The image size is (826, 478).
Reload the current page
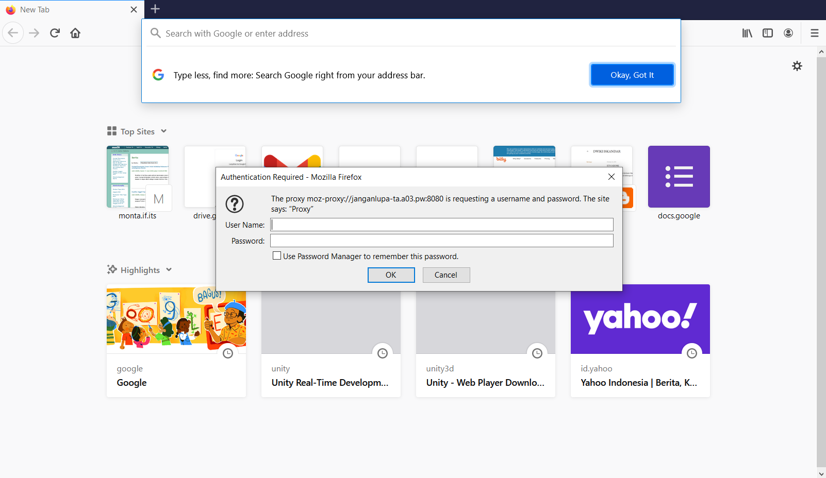pyautogui.click(x=55, y=33)
